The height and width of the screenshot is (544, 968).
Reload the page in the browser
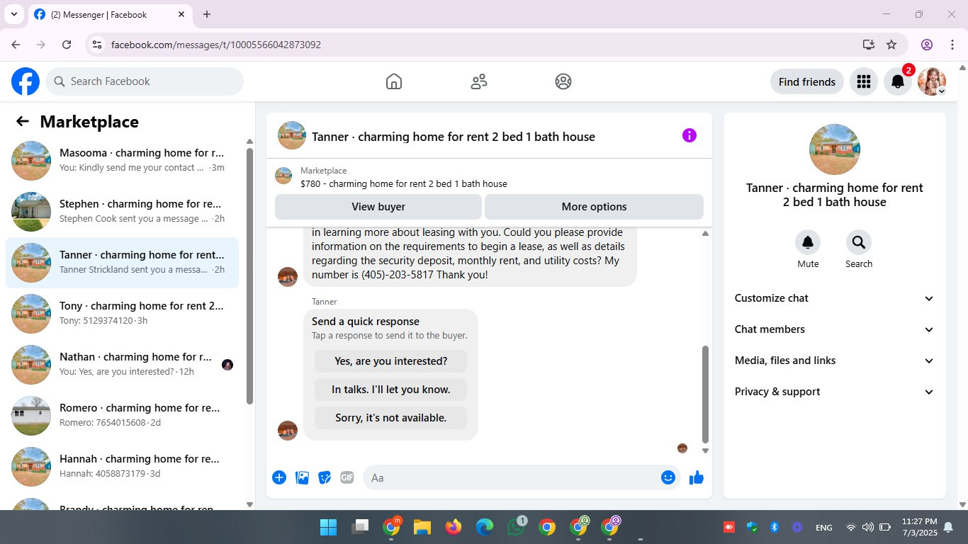tap(67, 45)
